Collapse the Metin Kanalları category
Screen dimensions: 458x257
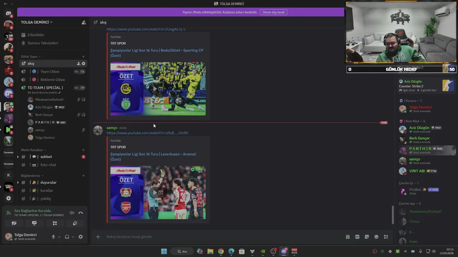(x=34, y=150)
